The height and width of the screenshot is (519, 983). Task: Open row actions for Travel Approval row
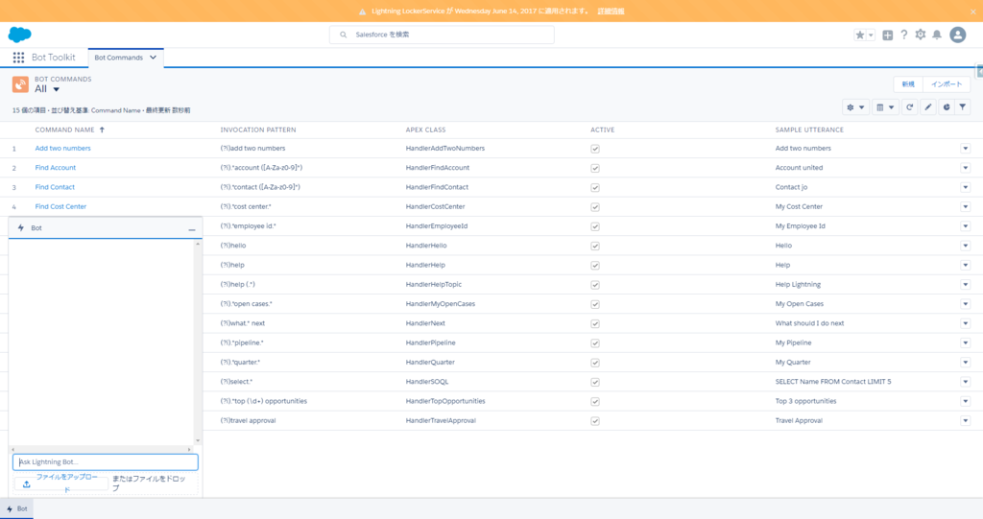966,420
